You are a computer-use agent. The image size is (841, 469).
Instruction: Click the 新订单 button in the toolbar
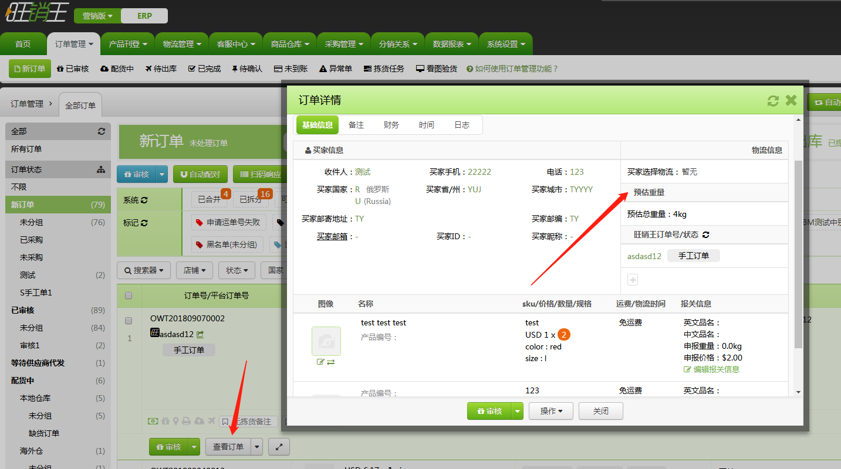tap(30, 69)
